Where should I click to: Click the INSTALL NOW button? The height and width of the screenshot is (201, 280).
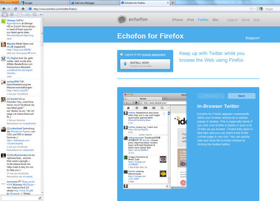[x=145, y=64]
